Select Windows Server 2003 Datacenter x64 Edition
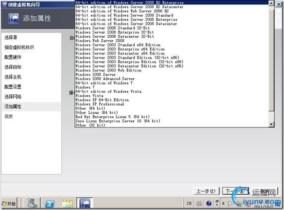Screen dimensions: 284x210 pos(172,54)
